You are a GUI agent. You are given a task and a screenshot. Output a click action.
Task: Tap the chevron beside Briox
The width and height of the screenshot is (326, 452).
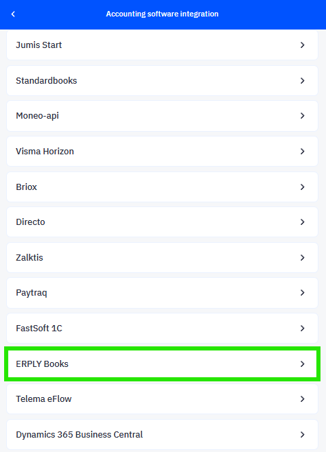click(303, 187)
